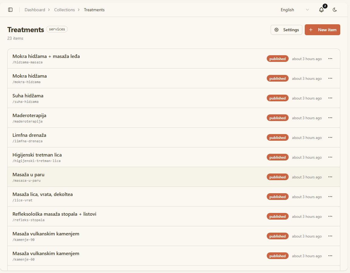350x273 pixels.
Task: Click the /higijenski-tretman-lica slug text
Action: pos(36,161)
